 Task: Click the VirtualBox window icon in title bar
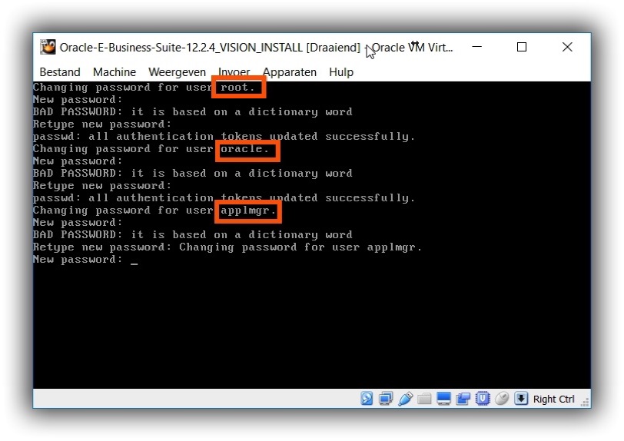coord(48,47)
